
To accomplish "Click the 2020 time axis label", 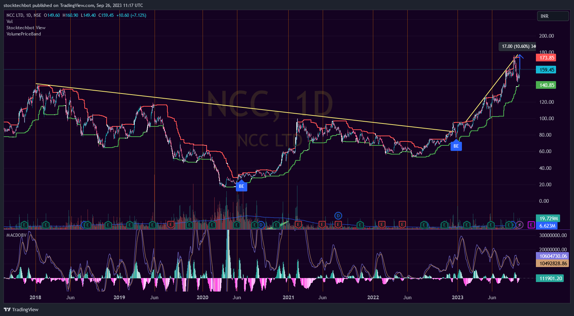I will tap(203, 297).
